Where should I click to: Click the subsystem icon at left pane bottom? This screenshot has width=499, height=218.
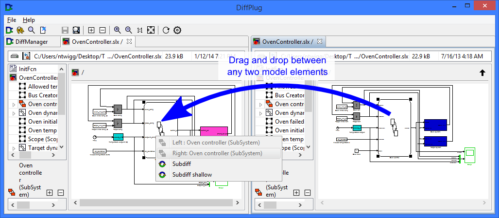tap(12, 192)
